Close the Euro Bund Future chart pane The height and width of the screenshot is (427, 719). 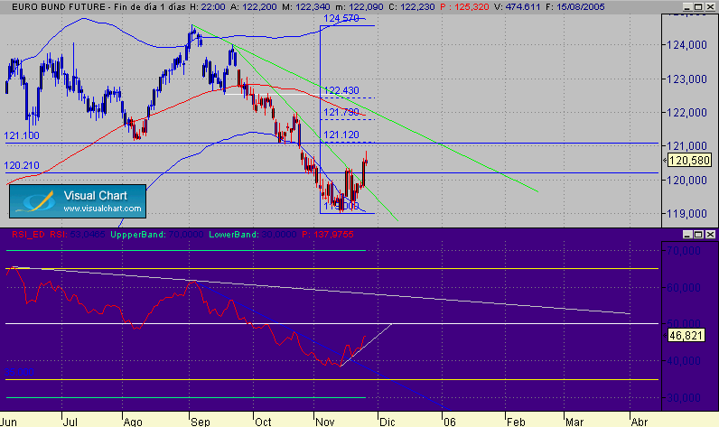(710, 7)
